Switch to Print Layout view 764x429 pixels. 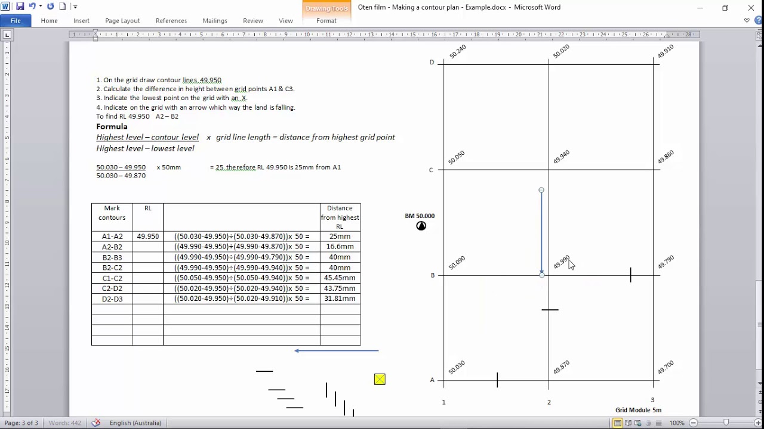[617, 423]
